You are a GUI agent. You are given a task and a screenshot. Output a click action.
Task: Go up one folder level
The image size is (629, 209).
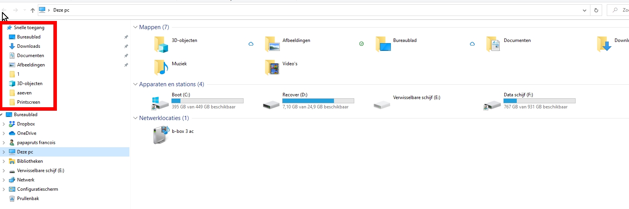(x=33, y=10)
